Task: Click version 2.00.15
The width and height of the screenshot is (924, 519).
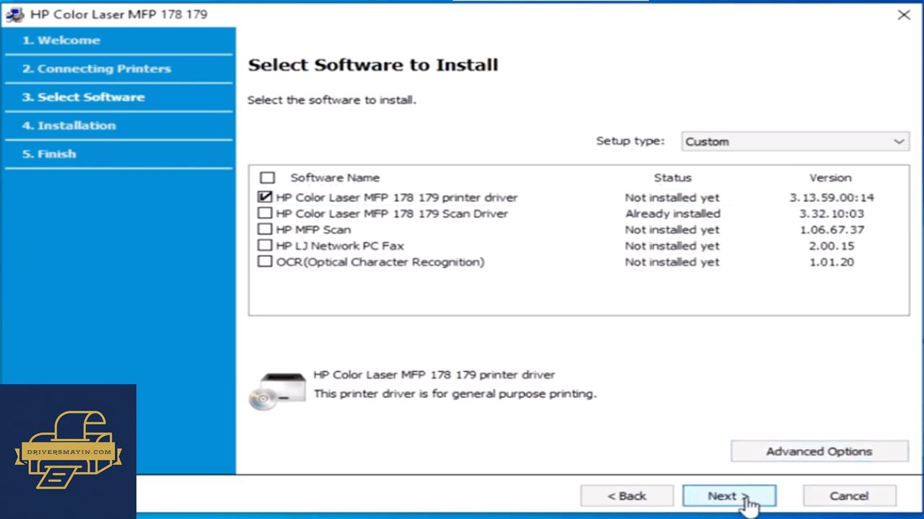Action: [832, 246]
